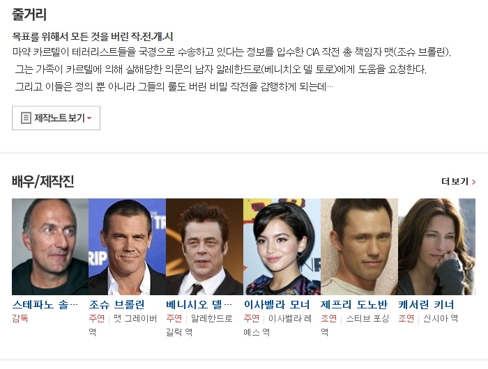Select the 배우/제작진 section heading
Screen dimensions: 488x369
pyautogui.click(x=43, y=182)
